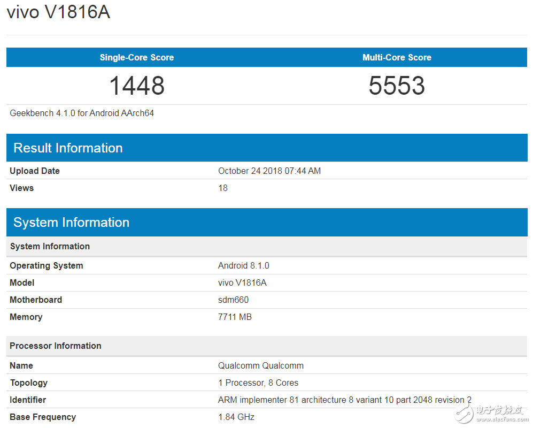This screenshot has width=533, height=428.
Task: Select the Upload Date row label
Action: [x=35, y=171]
